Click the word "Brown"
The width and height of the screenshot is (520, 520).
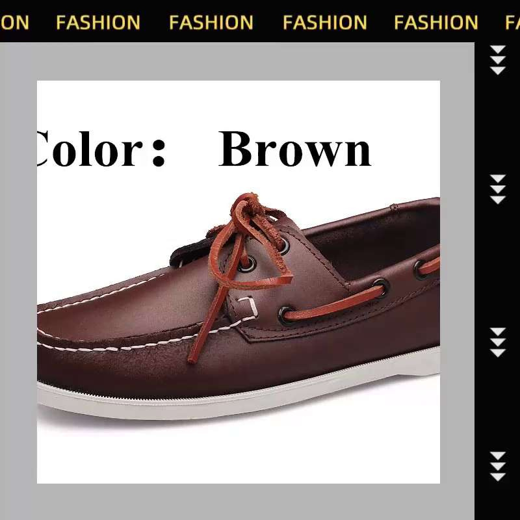pyautogui.click(x=295, y=149)
